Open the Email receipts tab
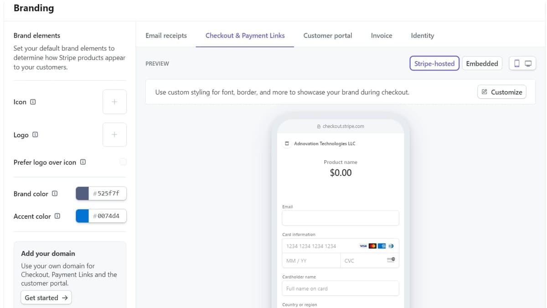Screen dimensions: 547x308 166,35
